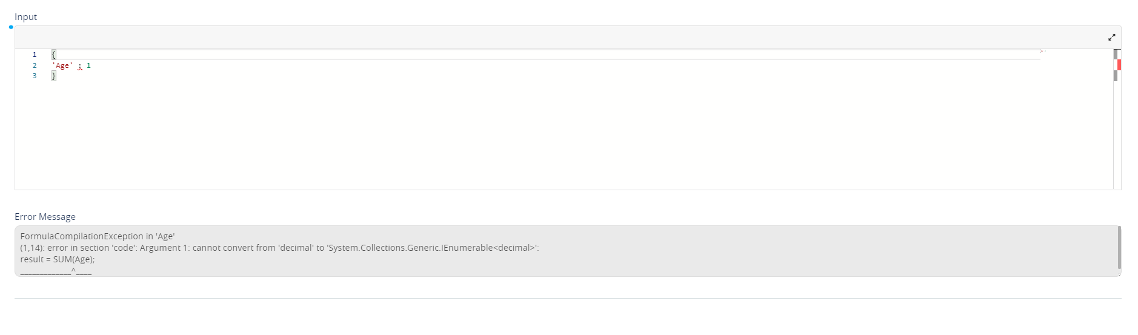Click the 'cannot convert from decimal' error line

pyautogui.click(x=279, y=248)
